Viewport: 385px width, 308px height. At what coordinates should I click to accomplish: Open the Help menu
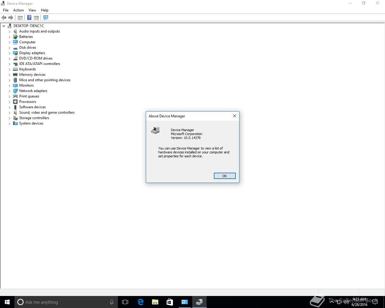(x=45, y=10)
